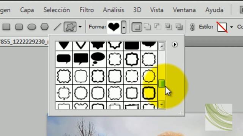
Task: Open the 3D menu
Action: point(137,10)
